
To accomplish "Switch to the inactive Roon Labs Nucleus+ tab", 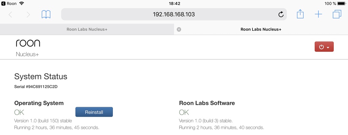I will click(x=87, y=29).
